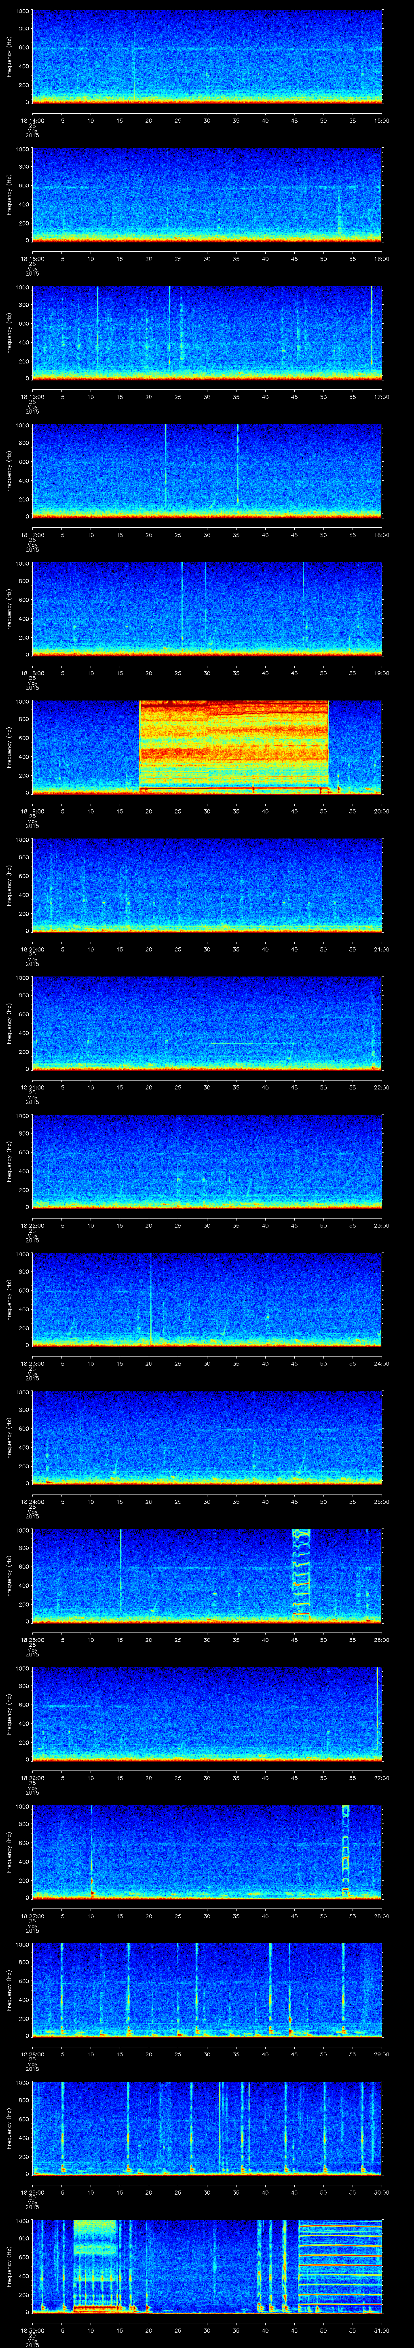This screenshot has width=414, height=2348.
Task: Click the horizontal tonal bands ending 18:30 panel
Action: coord(340,2266)
